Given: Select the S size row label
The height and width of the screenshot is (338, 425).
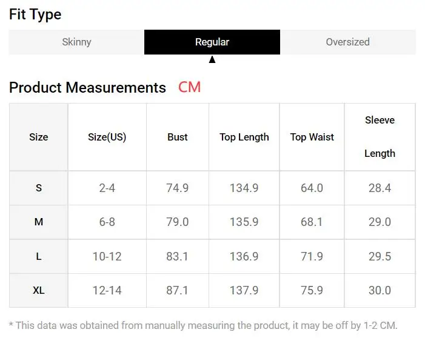Looking at the screenshot, I should tap(39, 188).
